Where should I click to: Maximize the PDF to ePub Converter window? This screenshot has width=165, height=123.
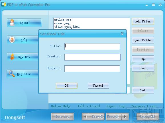153,5
